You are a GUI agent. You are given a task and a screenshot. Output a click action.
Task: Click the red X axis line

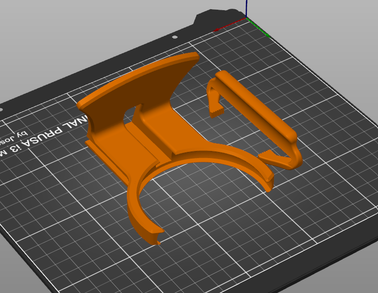click(x=231, y=25)
